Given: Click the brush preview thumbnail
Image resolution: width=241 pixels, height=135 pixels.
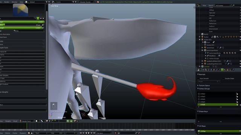Looking at the screenshot, I should [x=20, y=10].
